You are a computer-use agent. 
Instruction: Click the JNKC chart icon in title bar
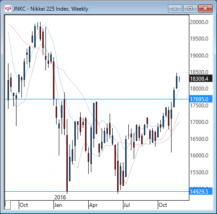[x=8, y=9]
